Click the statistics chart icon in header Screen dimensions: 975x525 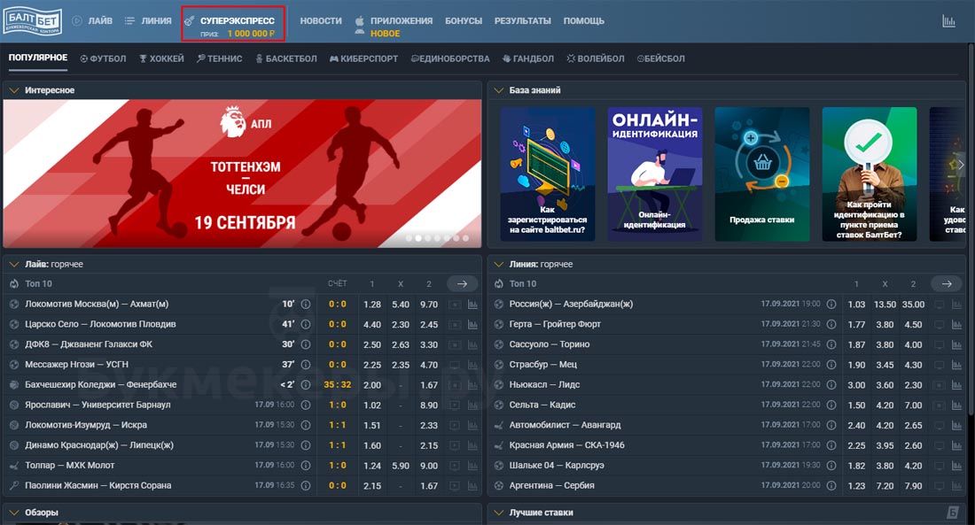948,21
